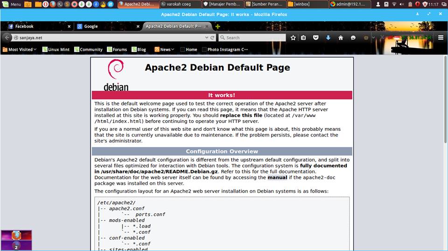Select the 'ports.conf' line in tree
The height and width of the screenshot is (251, 448).
(x=150, y=215)
